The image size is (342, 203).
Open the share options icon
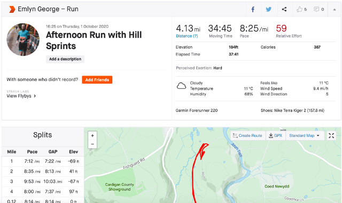click(284, 10)
